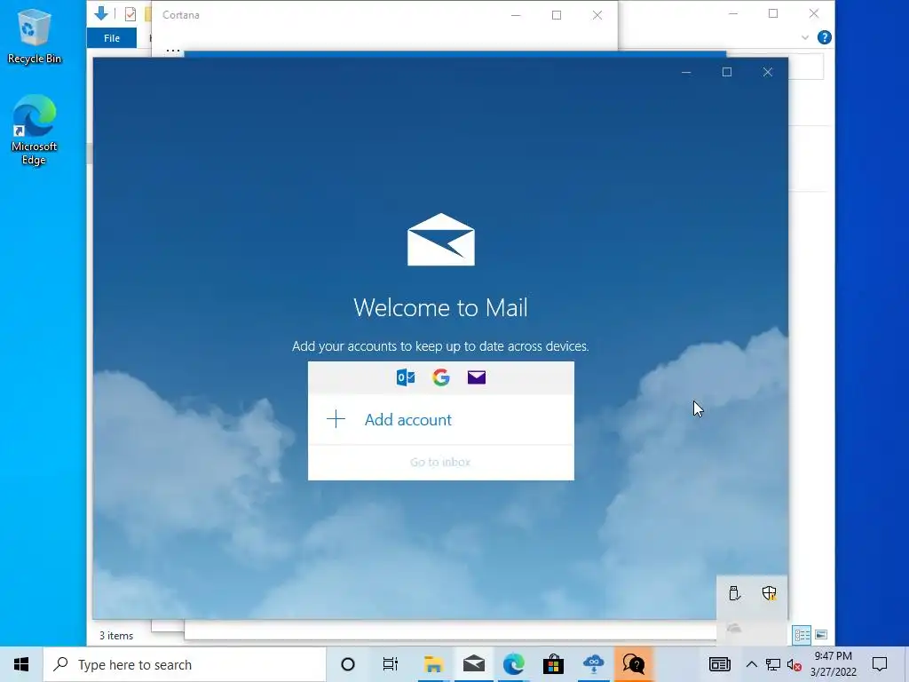Expand the File Explorer ribbon chevron
This screenshot has width=909, height=682.
coord(804,37)
